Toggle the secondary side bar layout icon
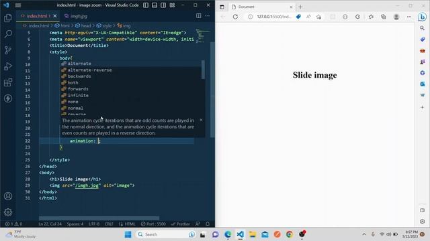Viewport: 430px width, 241px height. tap(163, 5)
